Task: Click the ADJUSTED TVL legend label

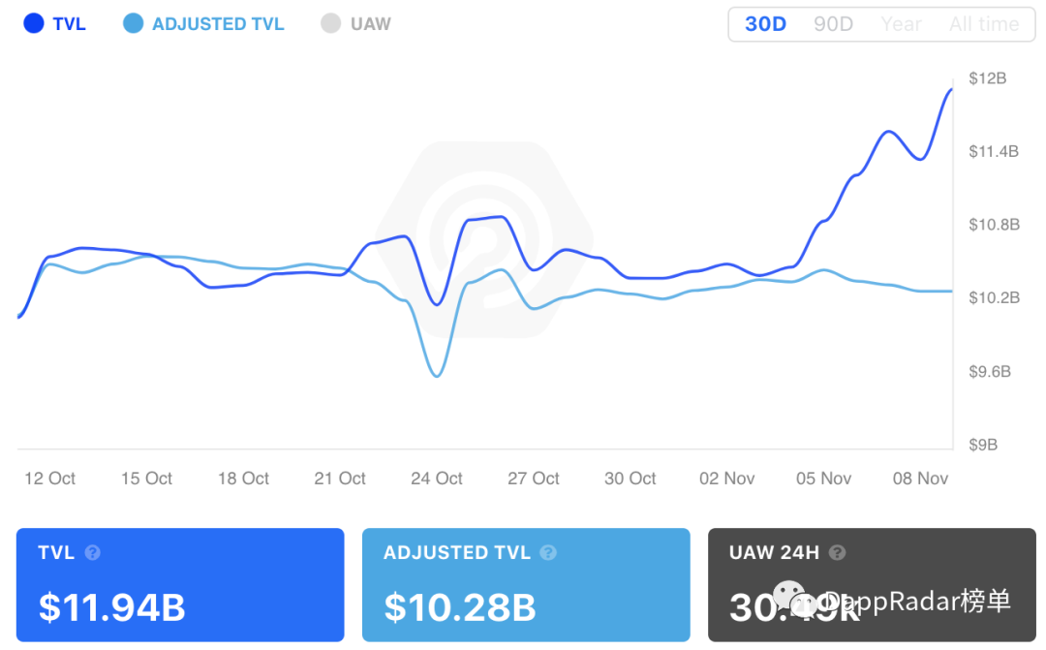Action: coord(218,24)
